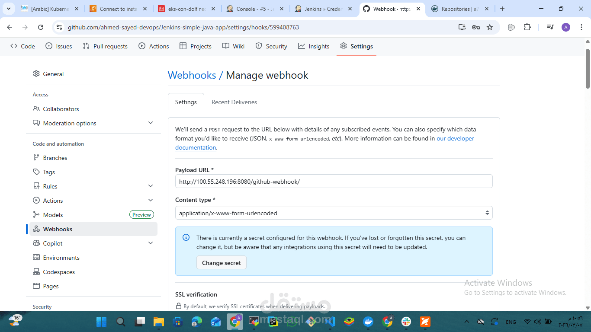Click the install app icon in address bar
Screen dimensions: 591x332
(462, 27)
